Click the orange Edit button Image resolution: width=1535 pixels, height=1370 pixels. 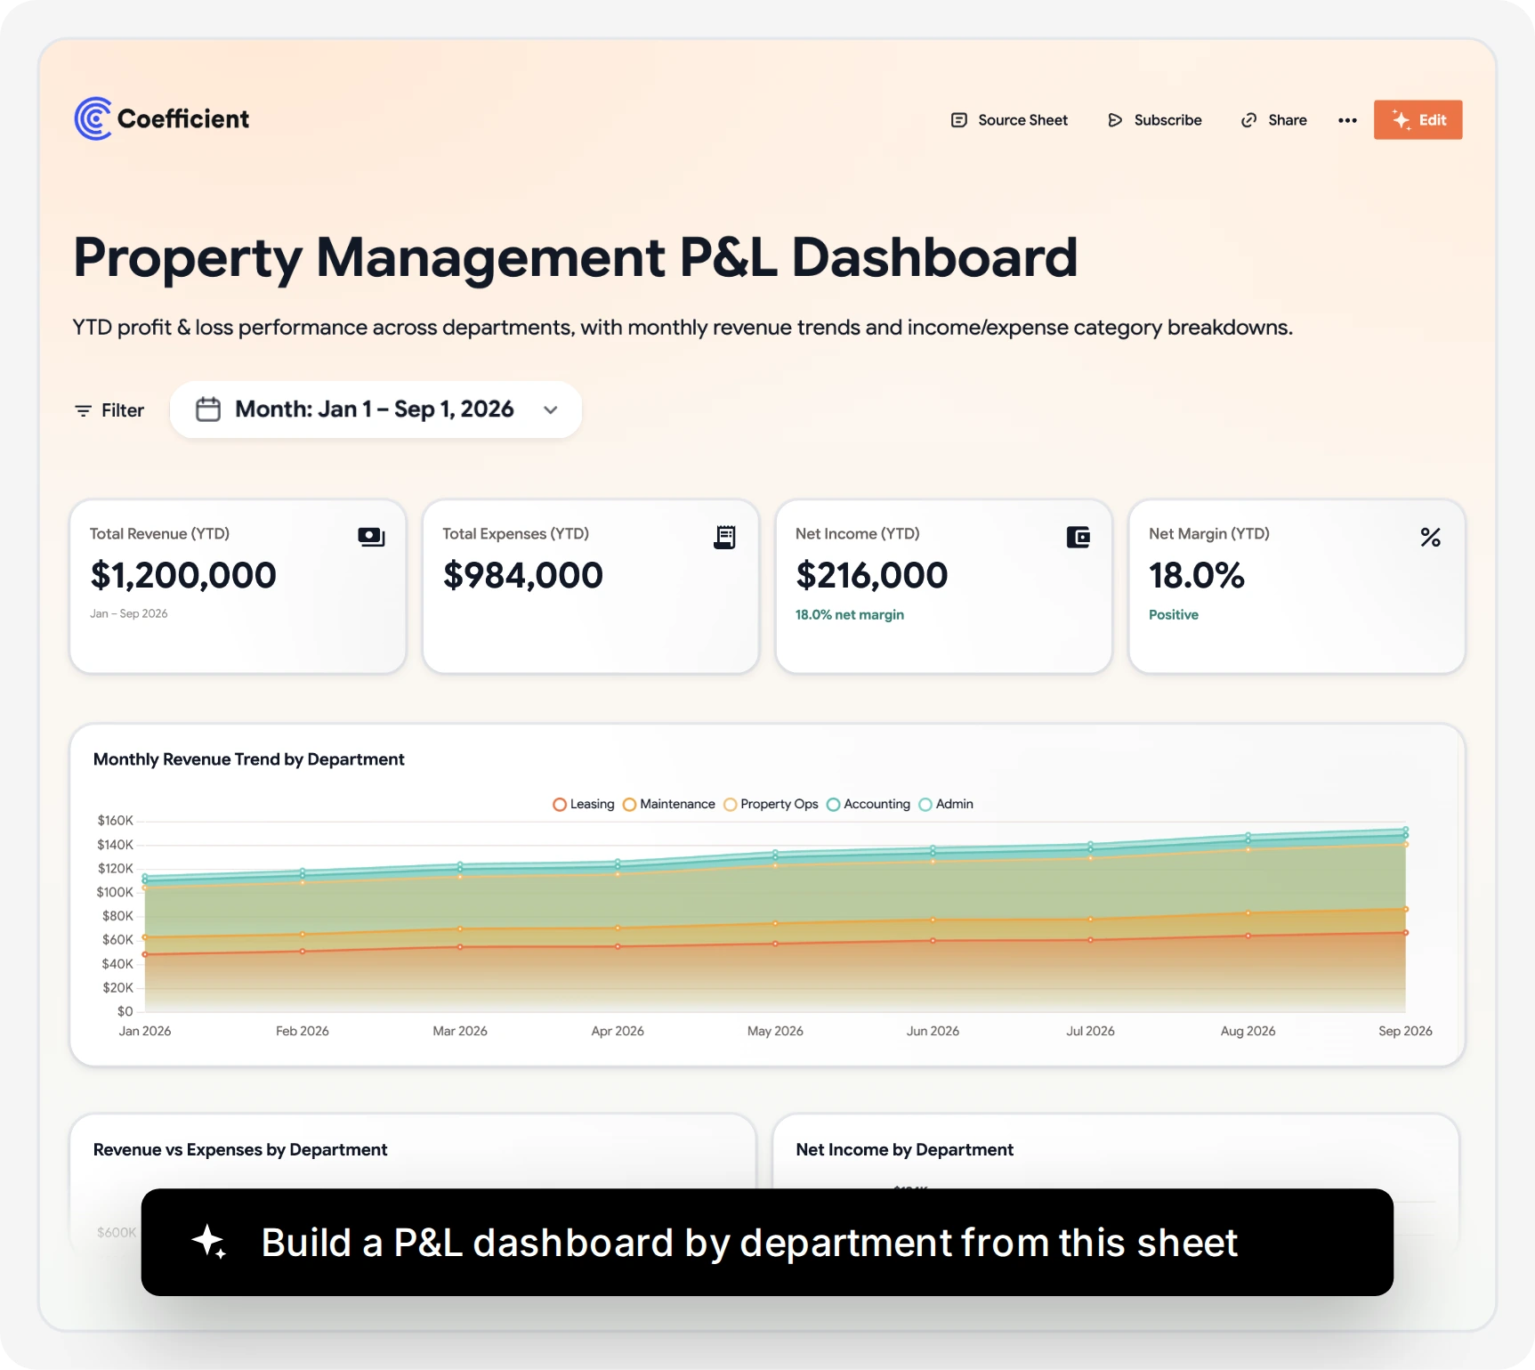[x=1418, y=120]
